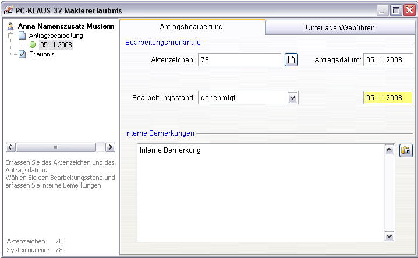Viewport: 418px width, 258px height.
Task: Click into the Aktenzeichen field
Action: [x=239, y=60]
